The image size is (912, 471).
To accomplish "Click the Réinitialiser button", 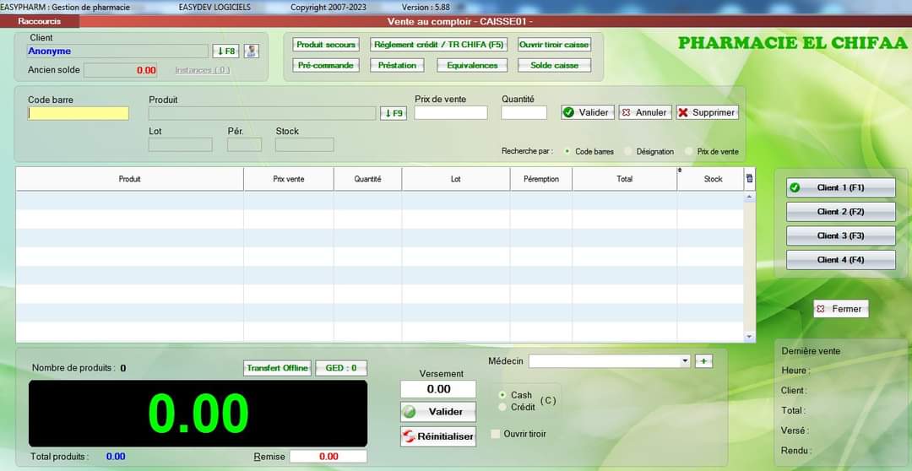I will pyautogui.click(x=438, y=436).
